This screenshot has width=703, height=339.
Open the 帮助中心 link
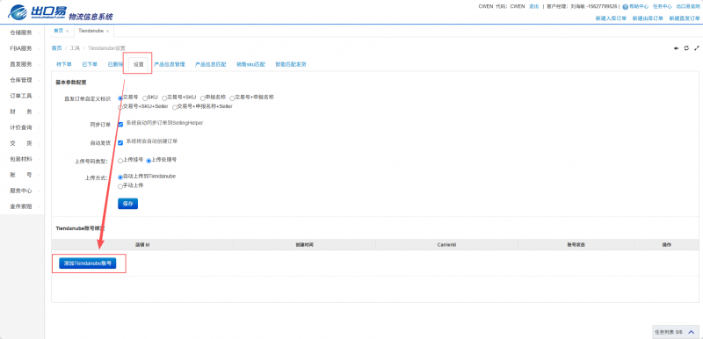pyautogui.click(x=639, y=7)
